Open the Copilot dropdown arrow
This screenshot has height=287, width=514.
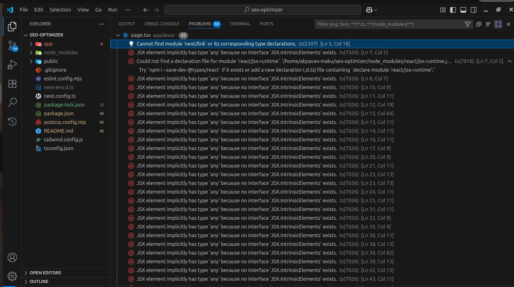click(376, 9)
